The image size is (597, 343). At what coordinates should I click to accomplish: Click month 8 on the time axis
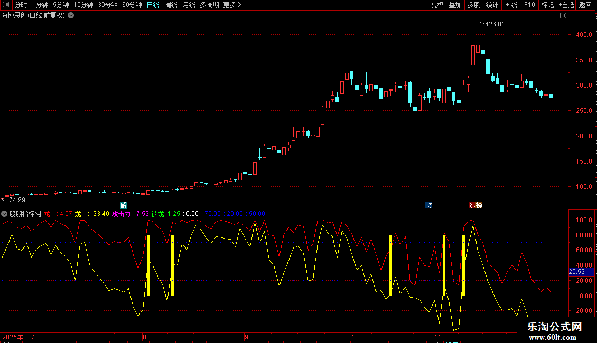[144, 337]
